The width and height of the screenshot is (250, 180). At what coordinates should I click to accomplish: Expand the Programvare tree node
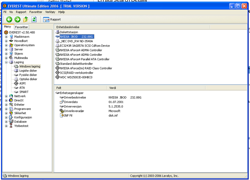pos(6,109)
